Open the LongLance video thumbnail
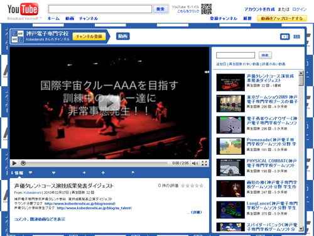 click(x=230, y=210)
